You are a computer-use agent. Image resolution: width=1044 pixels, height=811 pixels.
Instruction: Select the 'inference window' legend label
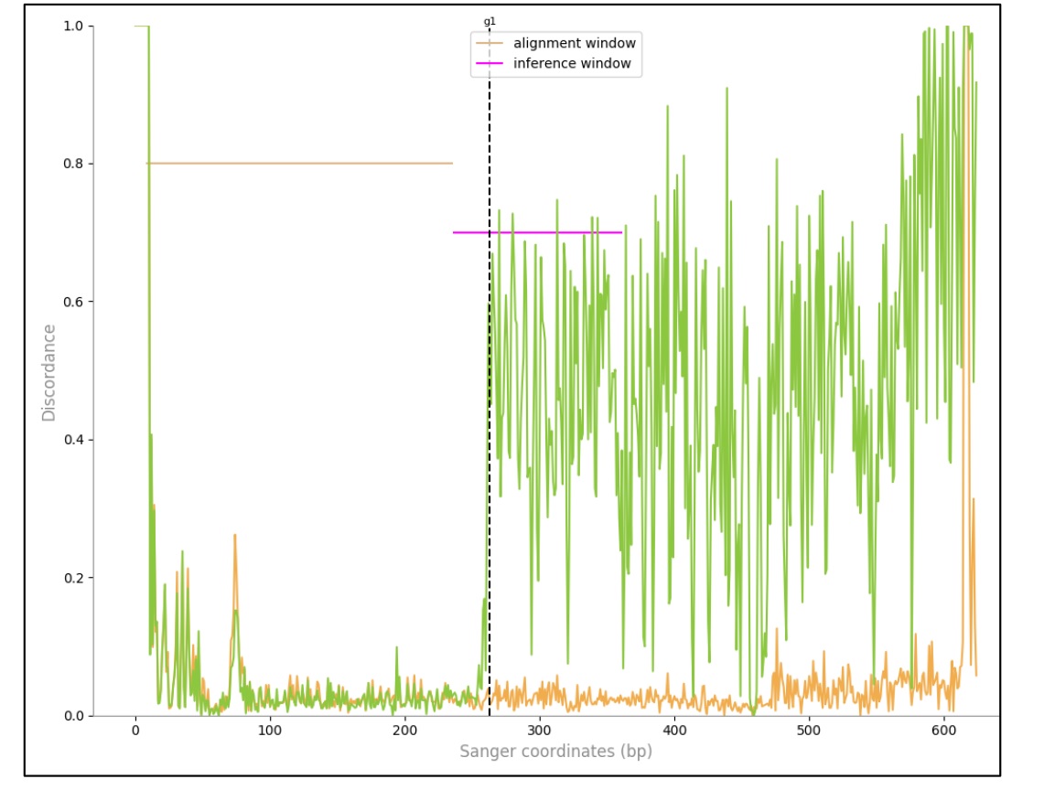[x=572, y=63]
